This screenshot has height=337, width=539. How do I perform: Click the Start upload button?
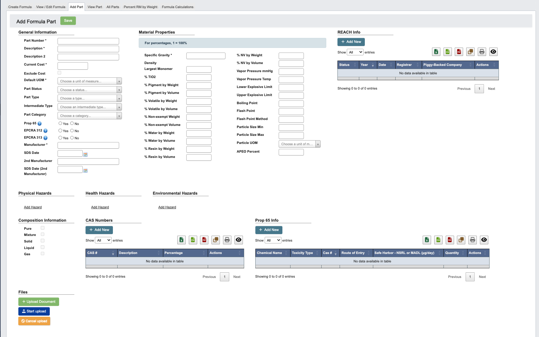pyautogui.click(x=34, y=311)
